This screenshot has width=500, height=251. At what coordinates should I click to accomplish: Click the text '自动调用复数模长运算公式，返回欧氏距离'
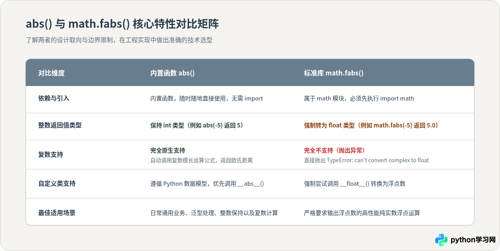pyautogui.click(x=201, y=160)
